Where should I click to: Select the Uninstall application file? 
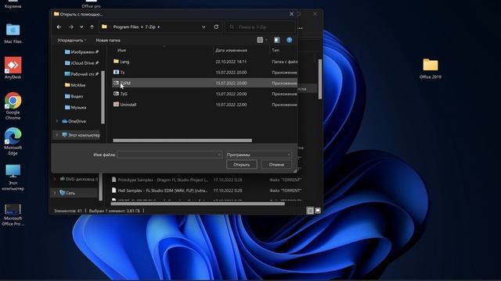point(204,105)
